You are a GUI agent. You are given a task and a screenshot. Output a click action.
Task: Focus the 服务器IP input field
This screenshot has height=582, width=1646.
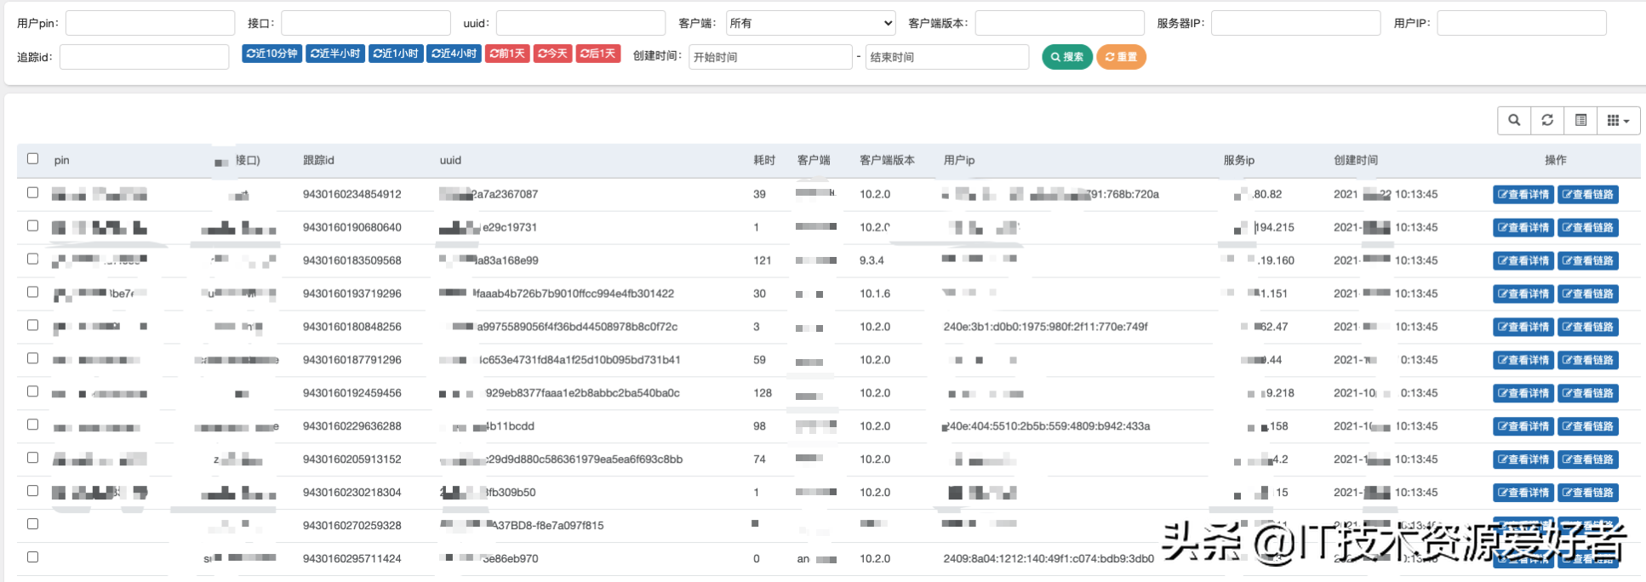[x=1295, y=23]
